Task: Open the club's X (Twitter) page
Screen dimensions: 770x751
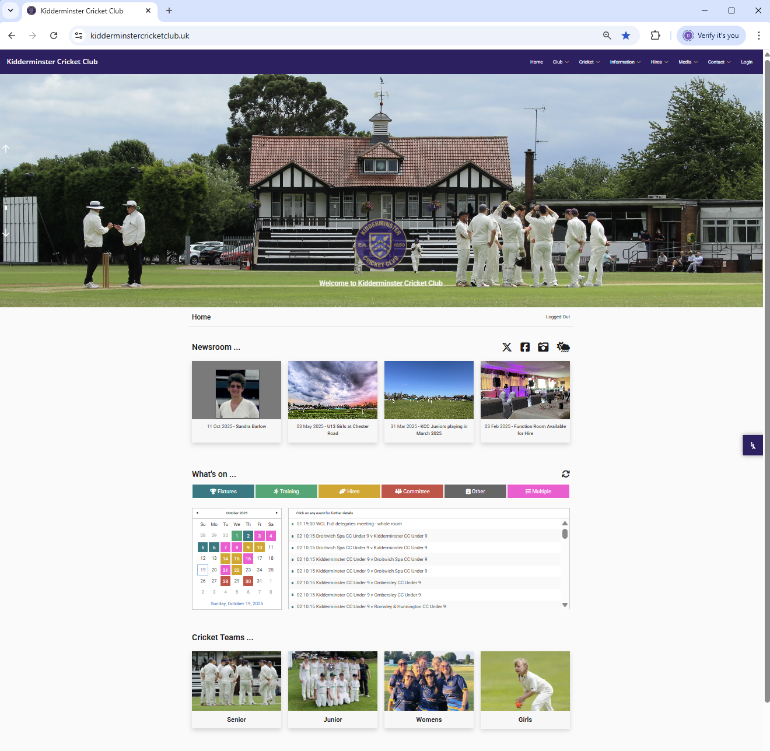Action: 507,347
